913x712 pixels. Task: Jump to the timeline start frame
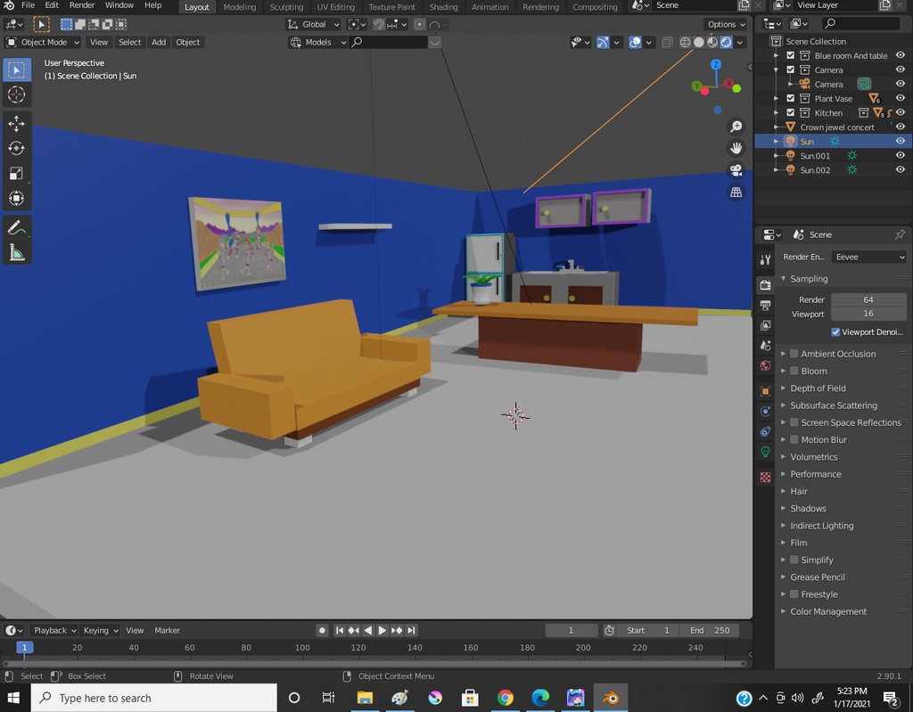tap(340, 631)
